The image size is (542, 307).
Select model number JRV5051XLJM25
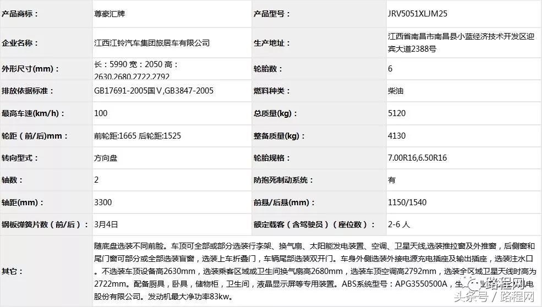[418, 14]
